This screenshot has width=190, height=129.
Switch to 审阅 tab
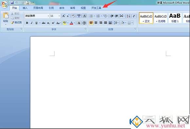click(x=72, y=8)
